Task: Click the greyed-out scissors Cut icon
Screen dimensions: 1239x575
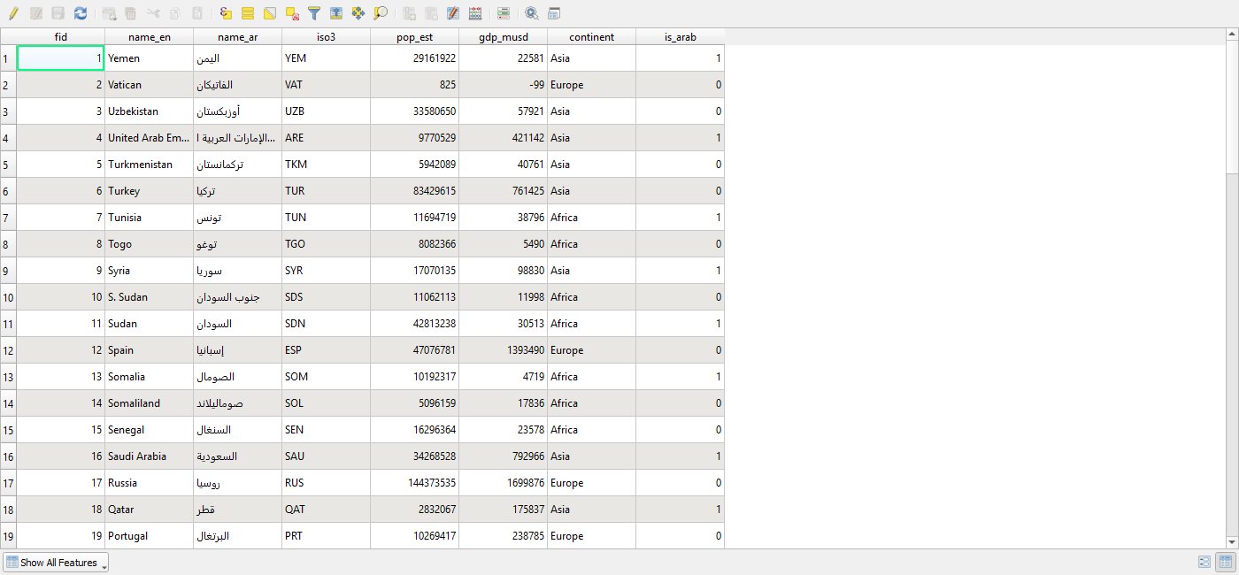Action: (153, 13)
